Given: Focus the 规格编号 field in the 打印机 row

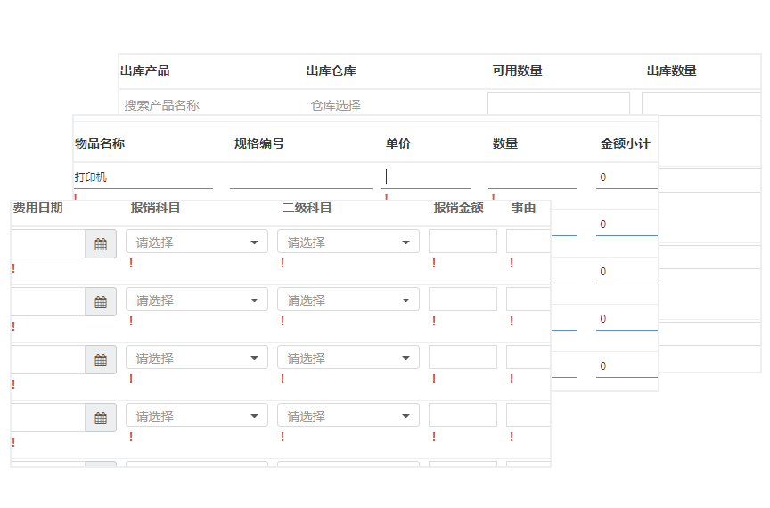Looking at the screenshot, I should click(301, 176).
